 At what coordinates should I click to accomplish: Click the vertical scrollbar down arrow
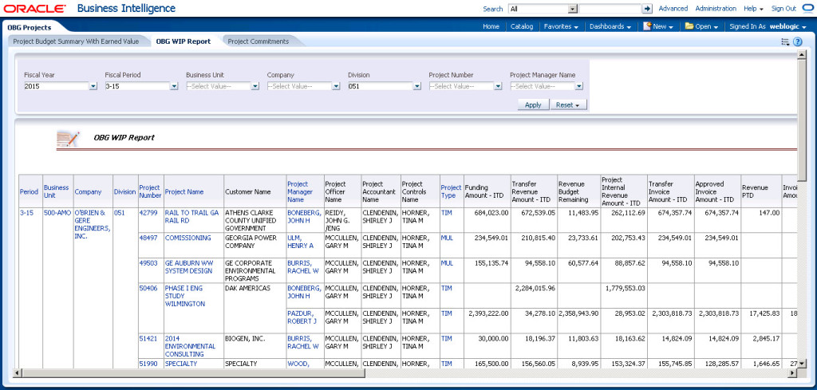point(801,364)
